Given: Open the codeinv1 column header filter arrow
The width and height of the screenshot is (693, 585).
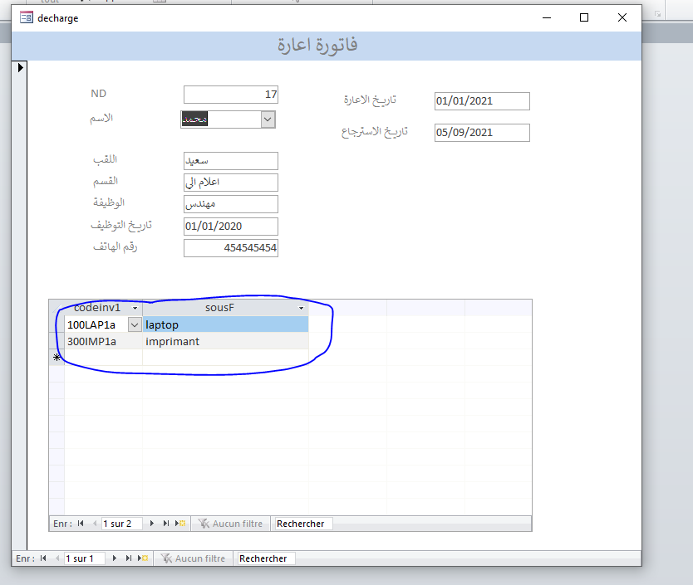Looking at the screenshot, I should [136, 308].
